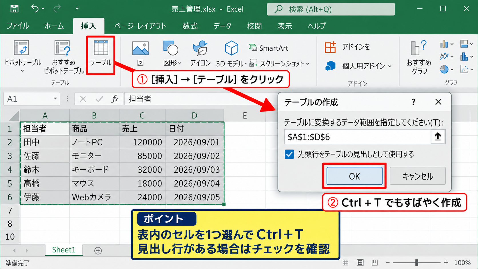The height and width of the screenshot is (269, 478).
Task: Select the column D header
Action: point(194,116)
